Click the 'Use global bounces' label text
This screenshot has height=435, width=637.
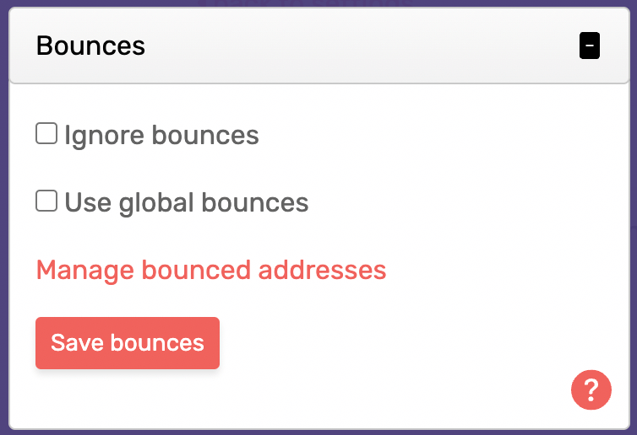(187, 202)
